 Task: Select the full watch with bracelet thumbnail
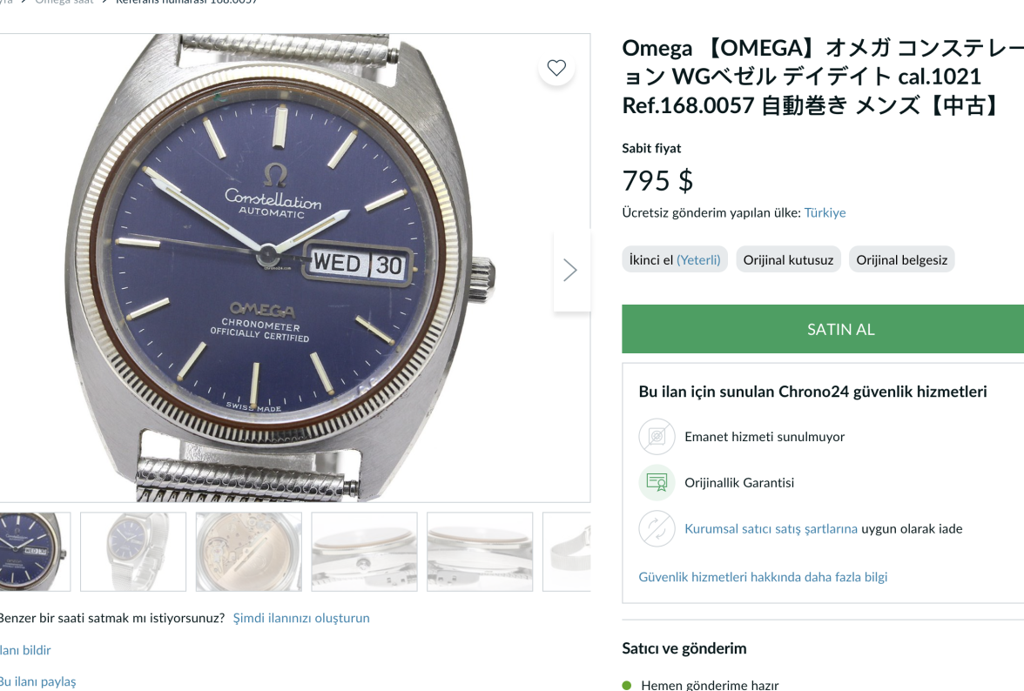(x=133, y=552)
